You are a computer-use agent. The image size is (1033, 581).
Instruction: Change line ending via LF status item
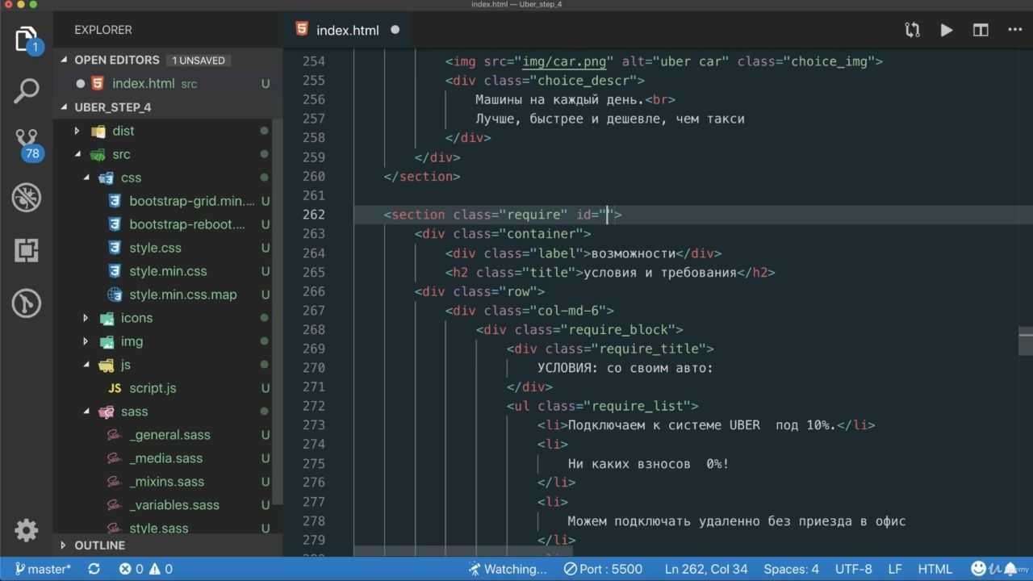[895, 569]
